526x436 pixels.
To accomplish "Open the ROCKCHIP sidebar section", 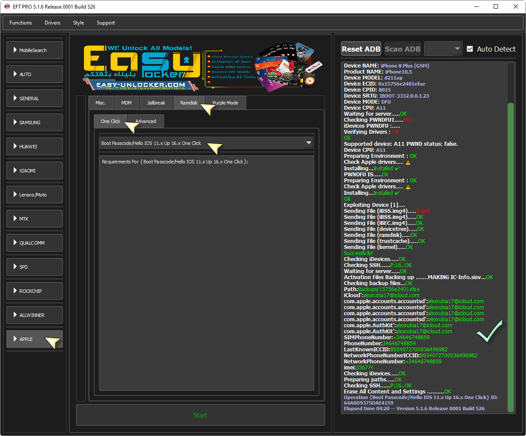I will [x=35, y=291].
